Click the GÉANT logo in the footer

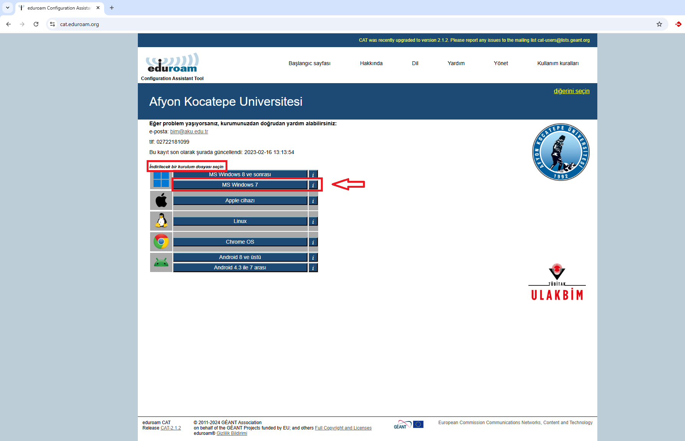(x=402, y=425)
